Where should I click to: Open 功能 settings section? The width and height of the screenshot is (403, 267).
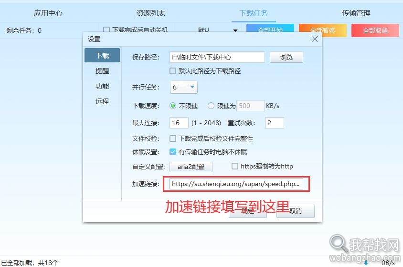(x=102, y=86)
